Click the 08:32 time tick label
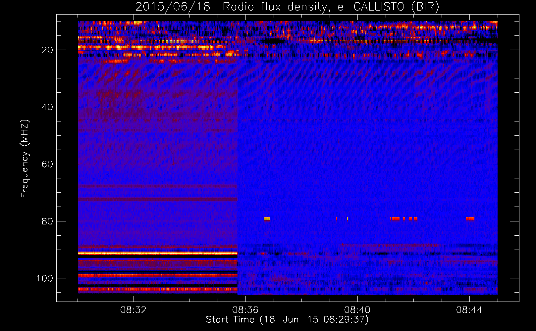The height and width of the screenshot is (331, 536). point(134,310)
